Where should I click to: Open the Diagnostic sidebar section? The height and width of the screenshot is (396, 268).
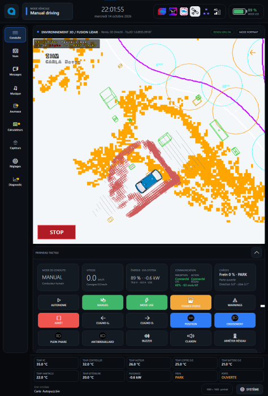pos(15,182)
